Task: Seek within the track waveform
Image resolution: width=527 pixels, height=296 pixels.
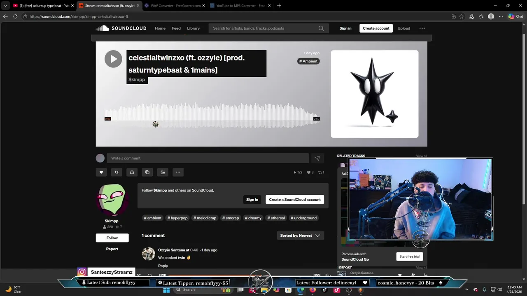Action: [x=212, y=116]
